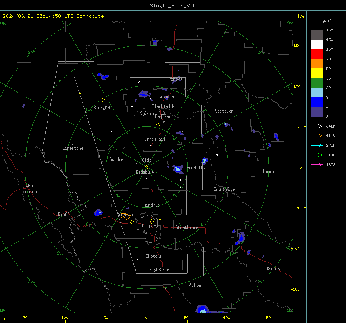Viewport: 346px width, 323px height.
Task: Click the white 100-130 legend swatch
Action: 317,44
